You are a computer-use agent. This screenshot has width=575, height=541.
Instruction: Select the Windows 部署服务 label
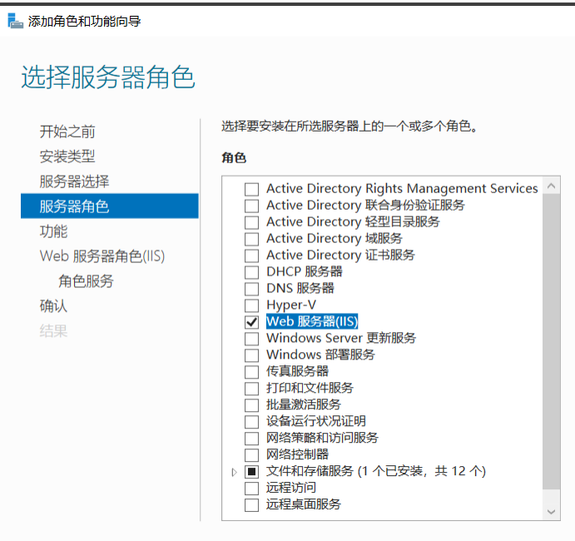(321, 355)
